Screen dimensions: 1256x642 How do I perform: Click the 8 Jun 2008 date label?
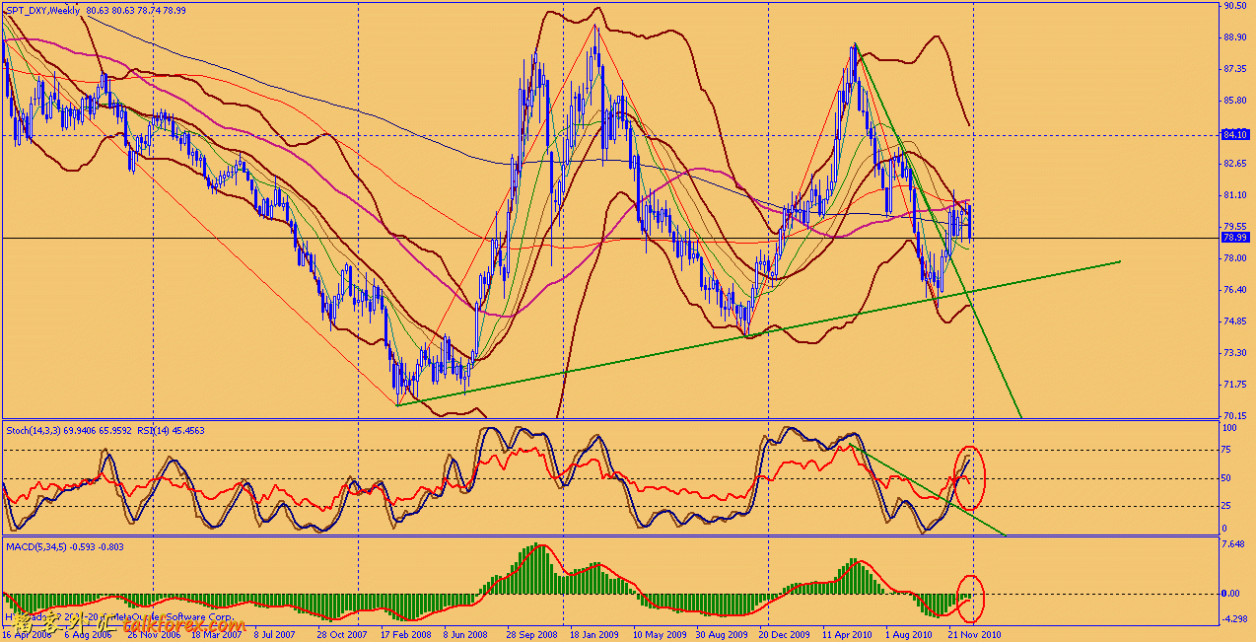pyautogui.click(x=465, y=636)
